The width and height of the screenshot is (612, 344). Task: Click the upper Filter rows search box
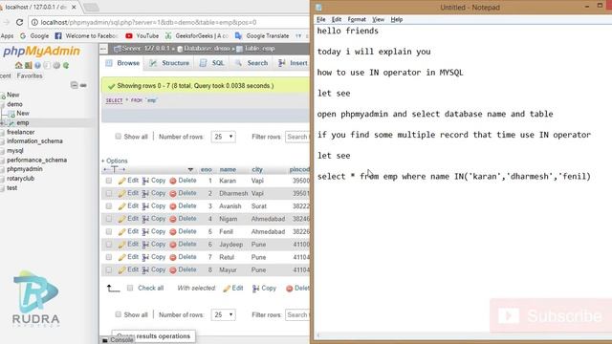[297, 137]
